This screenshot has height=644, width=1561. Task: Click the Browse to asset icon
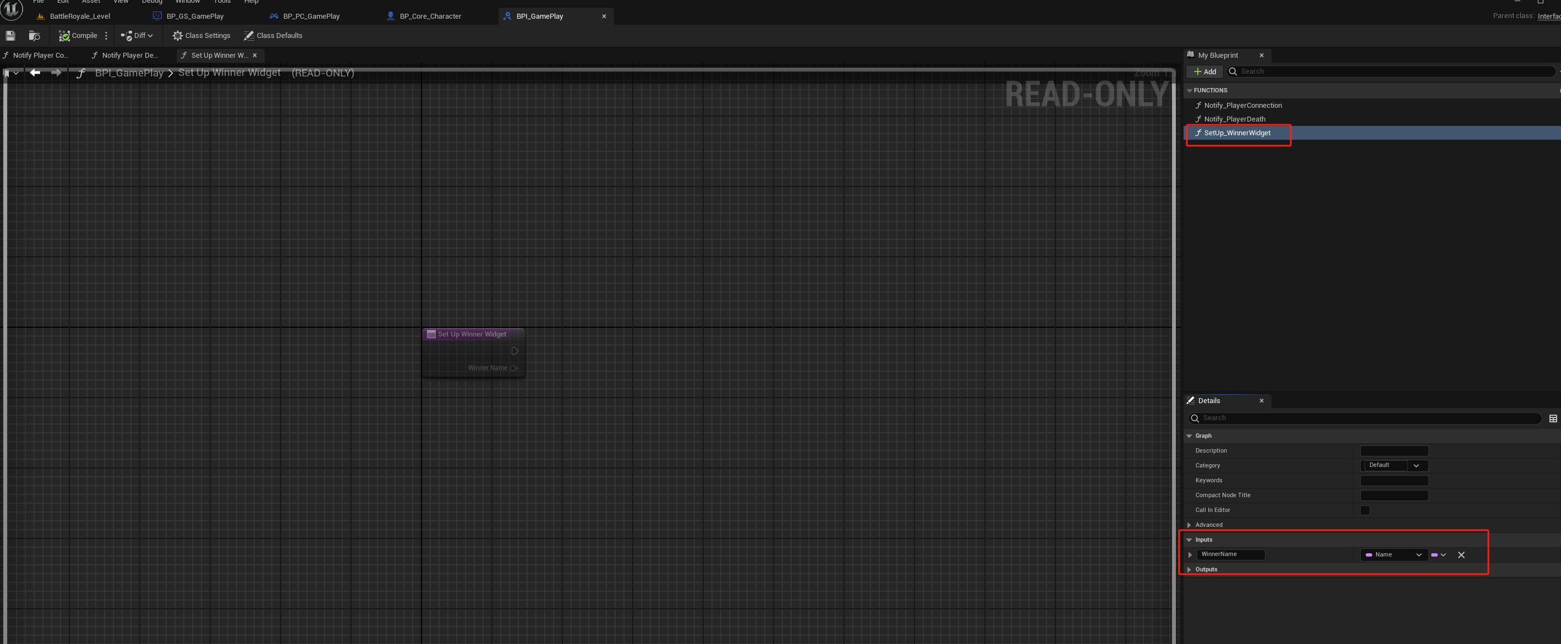[35, 36]
